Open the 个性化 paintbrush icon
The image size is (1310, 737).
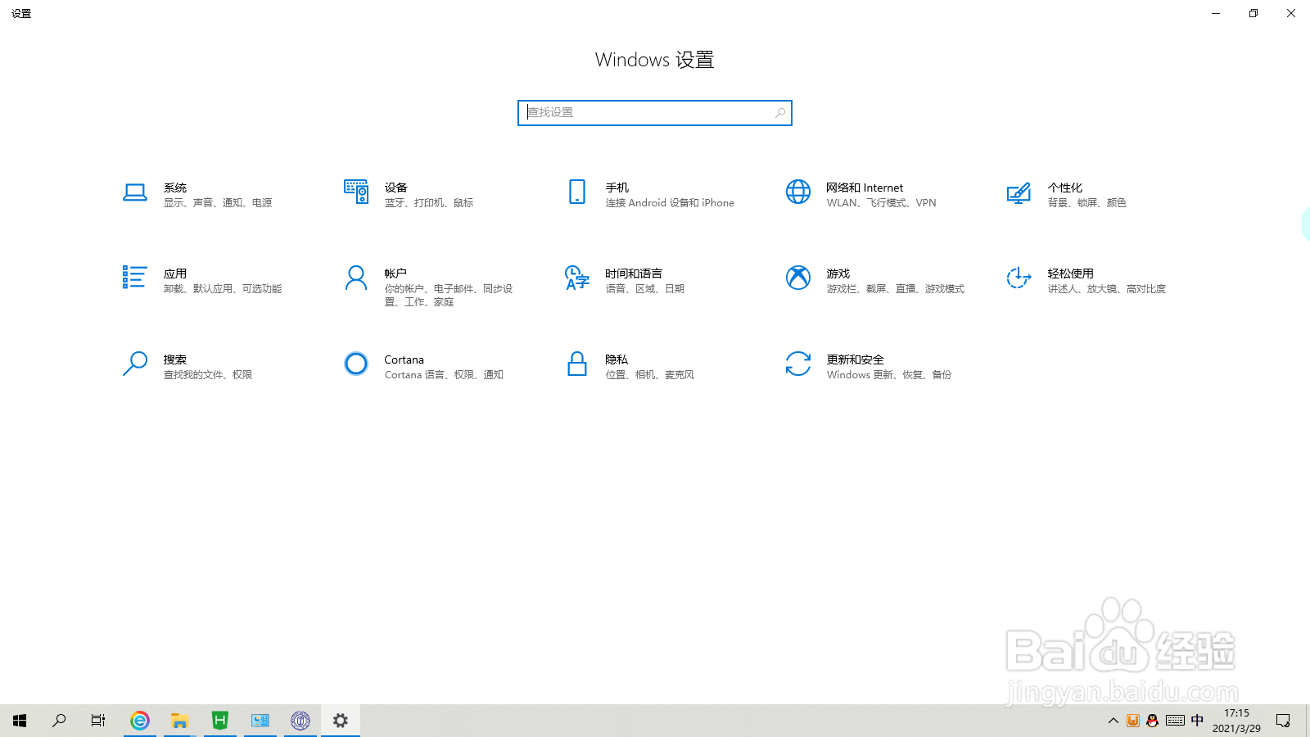coord(1019,192)
